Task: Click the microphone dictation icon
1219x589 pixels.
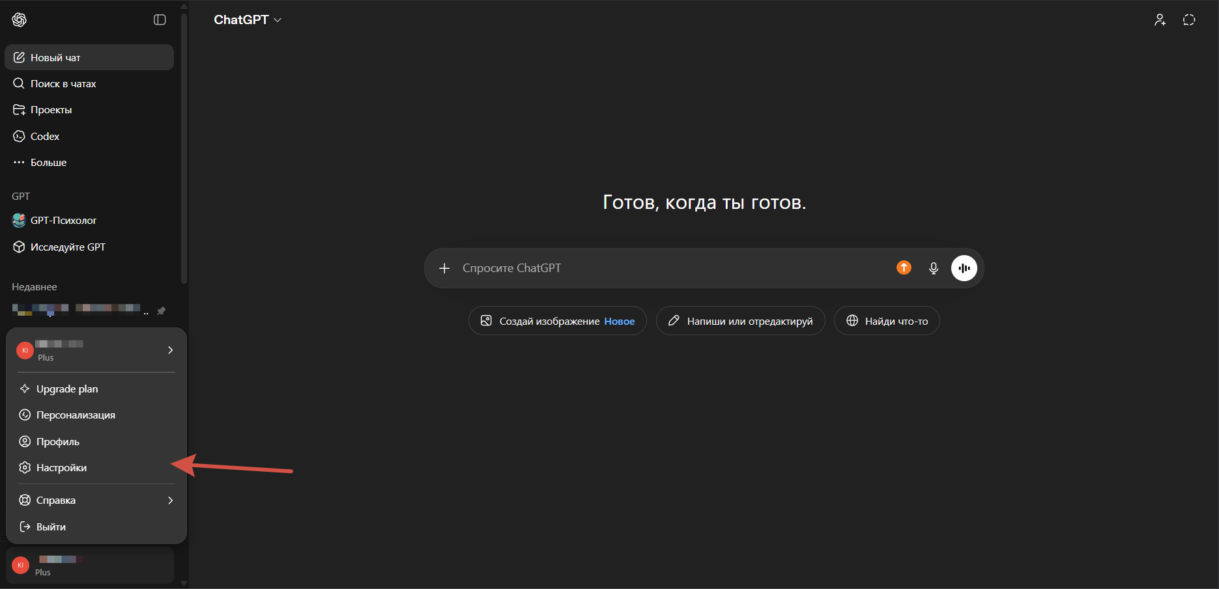Action: click(934, 268)
